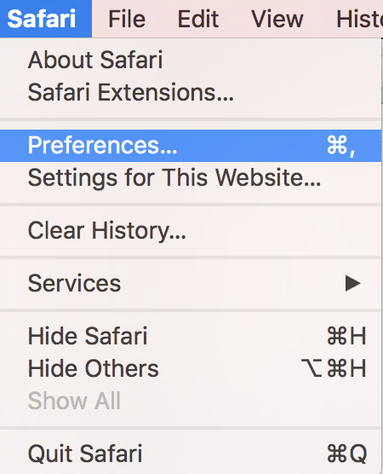Open the partially visible History menu
Image resolution: width=383 pixels, height=474 pixels.
click(x=359, y=19)
